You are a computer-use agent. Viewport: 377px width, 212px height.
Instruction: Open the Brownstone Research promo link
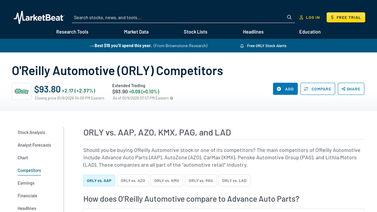[148, 46]
